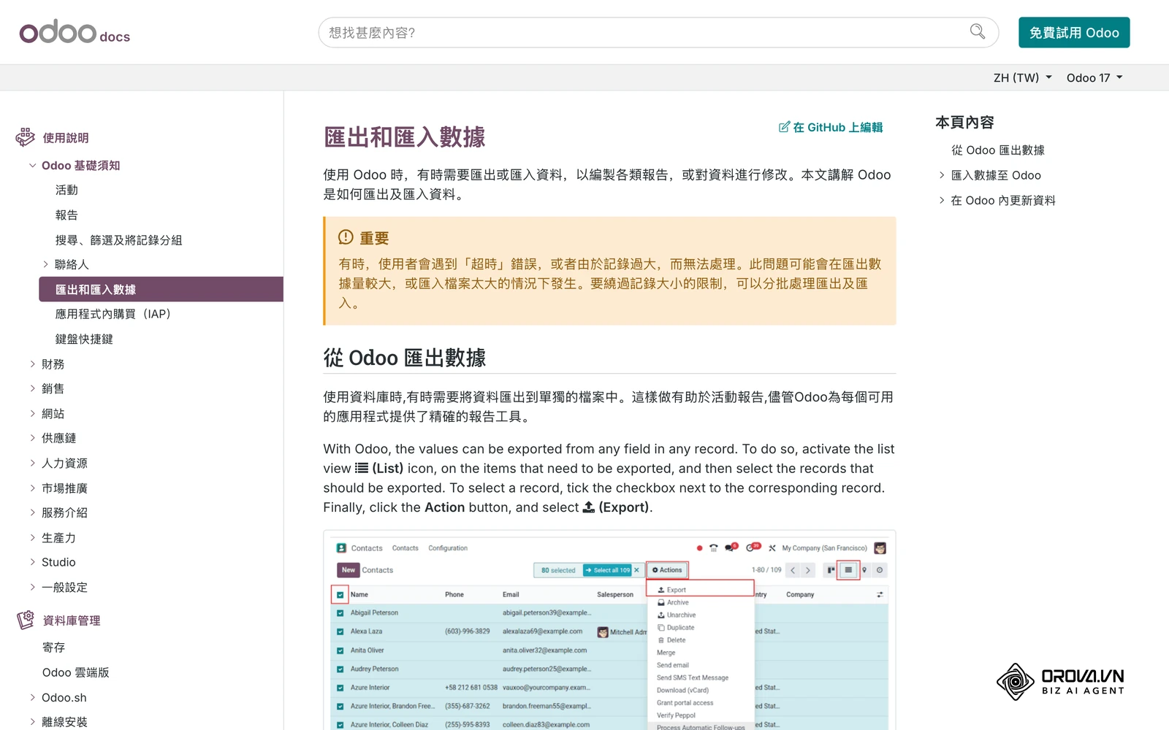Expand the 聯絡人 sidebar item

[x=45, y=264]
